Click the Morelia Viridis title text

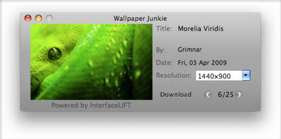click(201, 29)
